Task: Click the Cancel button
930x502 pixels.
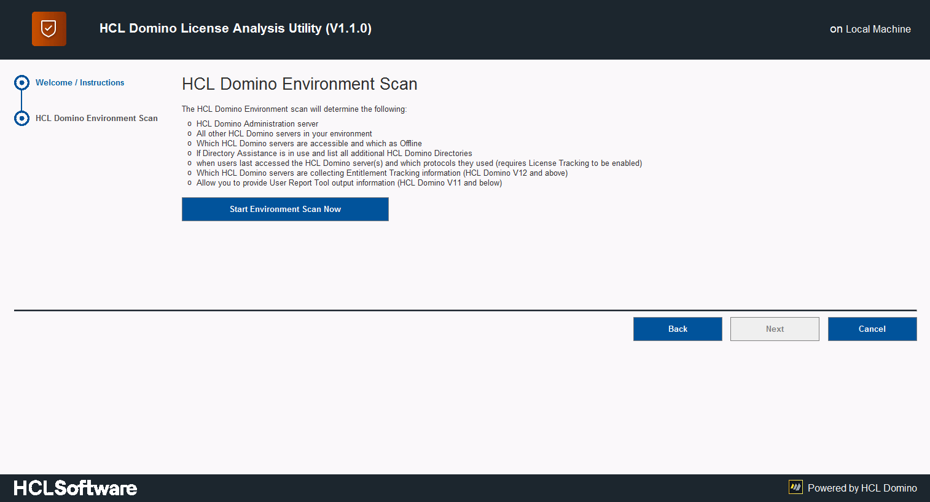Action: point(872,329)
